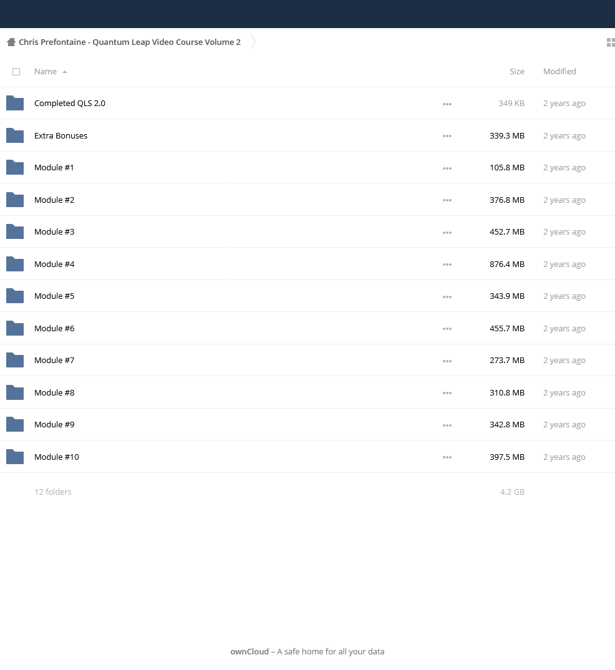Click folder icon for Completed QLS 2.0
Screen dimensions: 615x670
(15, 103)
